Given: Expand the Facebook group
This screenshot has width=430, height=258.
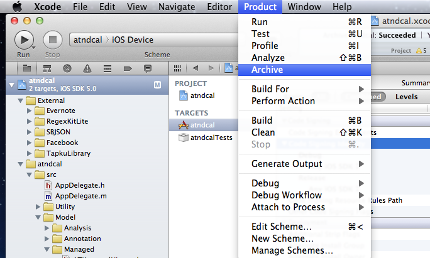Looking at the screenshot, I should [x=29, y=142].
